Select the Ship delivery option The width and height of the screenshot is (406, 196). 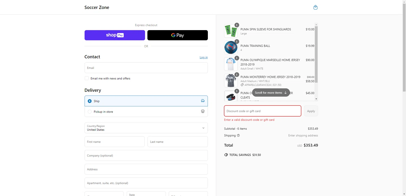(146, 101)
